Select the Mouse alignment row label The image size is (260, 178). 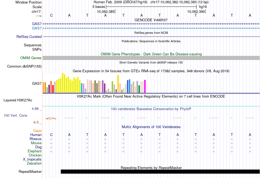[36, 143]
